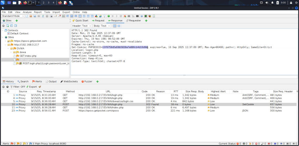Click the red spider status icon
Viewport: 299px width, 146px height.
point(269,144)
